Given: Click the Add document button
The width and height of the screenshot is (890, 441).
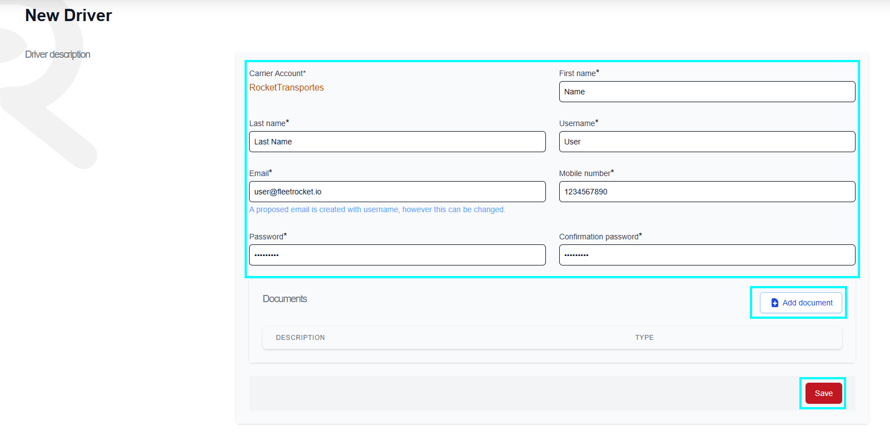Looking at the screenshot, I should click(801, 303).
